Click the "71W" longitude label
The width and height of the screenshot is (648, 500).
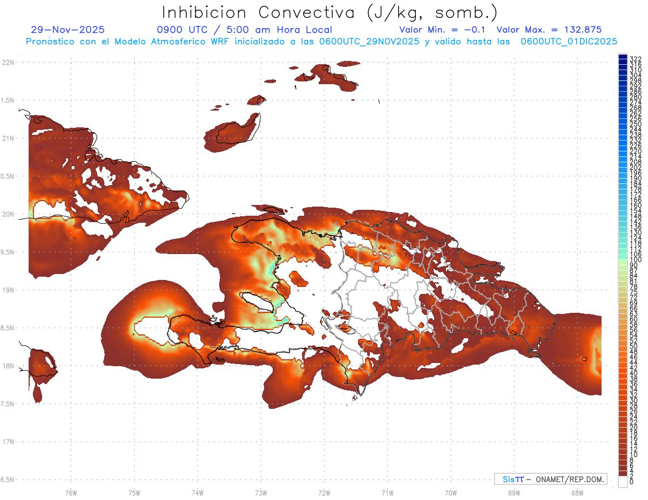tap(387, 492)
